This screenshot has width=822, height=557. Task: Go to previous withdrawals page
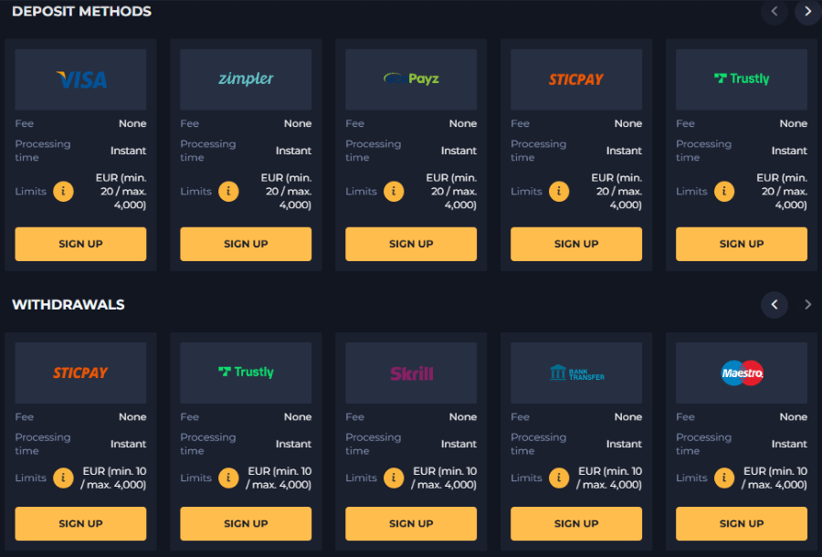coord(775,305)
